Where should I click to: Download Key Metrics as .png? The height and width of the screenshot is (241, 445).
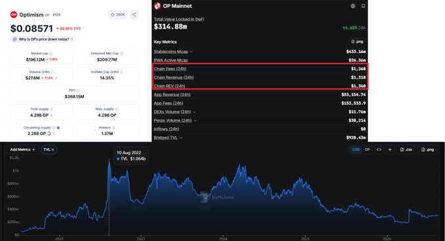pyautogui.click(x=357, y=41)
